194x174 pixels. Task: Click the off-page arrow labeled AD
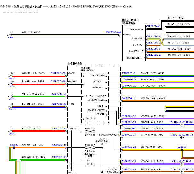point(10,84)
